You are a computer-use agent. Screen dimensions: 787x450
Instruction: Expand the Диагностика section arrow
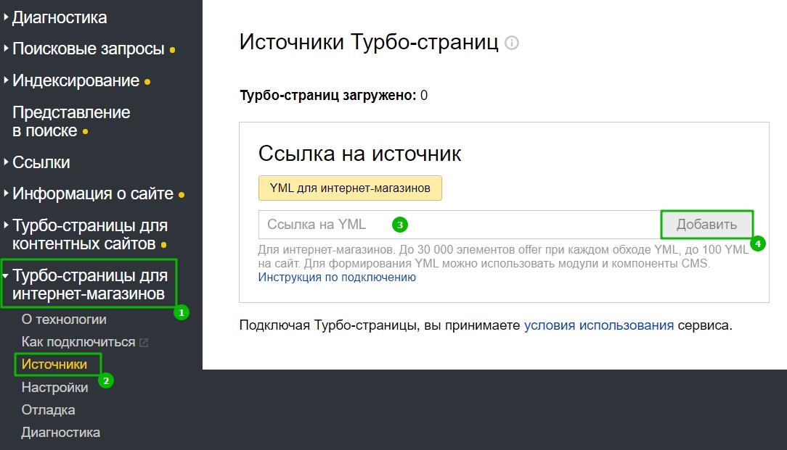point(6,17)
